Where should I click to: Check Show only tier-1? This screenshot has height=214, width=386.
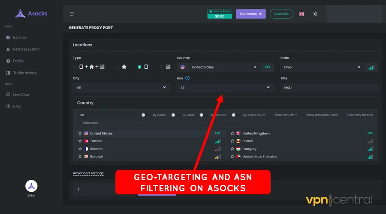click(271, 115)
